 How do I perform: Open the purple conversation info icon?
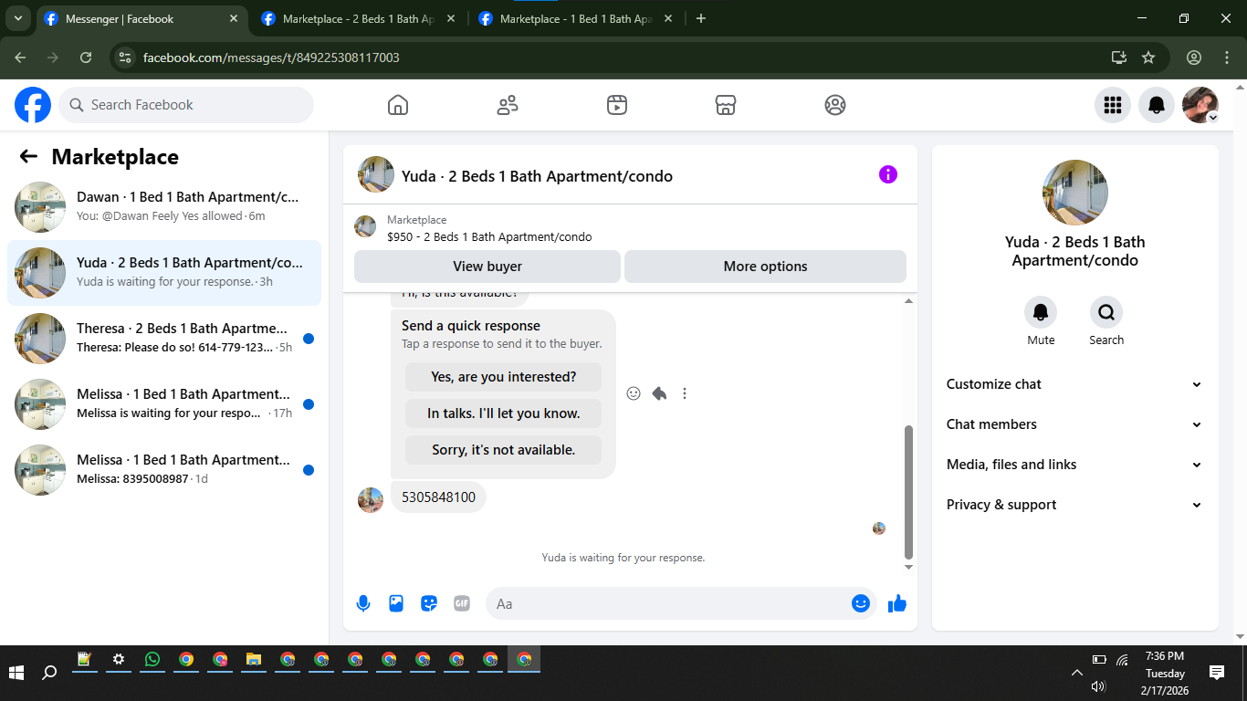coord(888,174)
